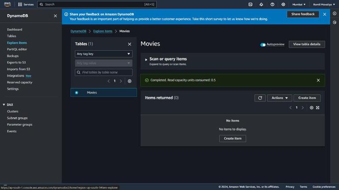Go to previous page of tables
This screenshot has width=339, height=190.
click(x=109, y=81)
